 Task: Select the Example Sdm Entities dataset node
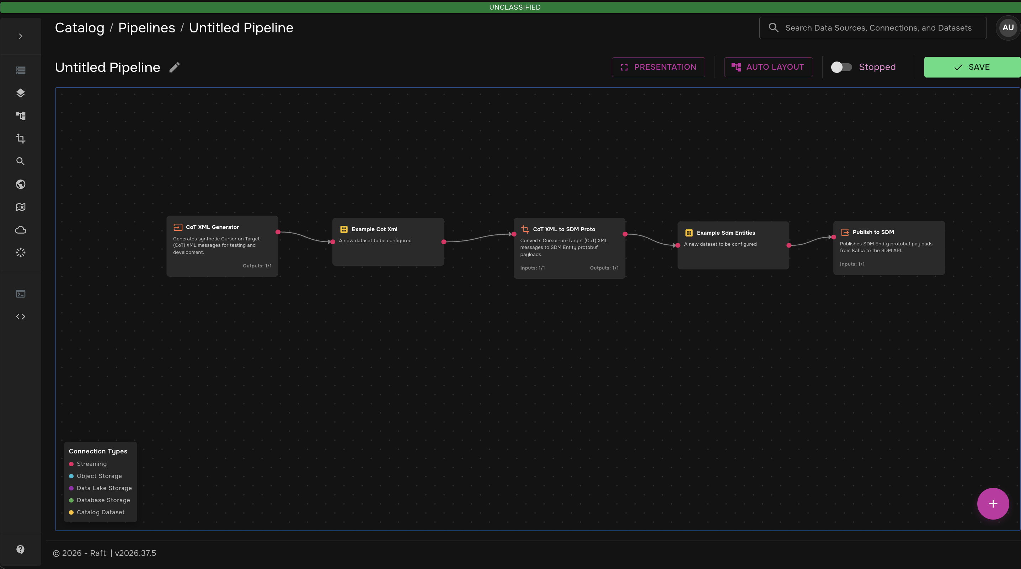(733, 245)
